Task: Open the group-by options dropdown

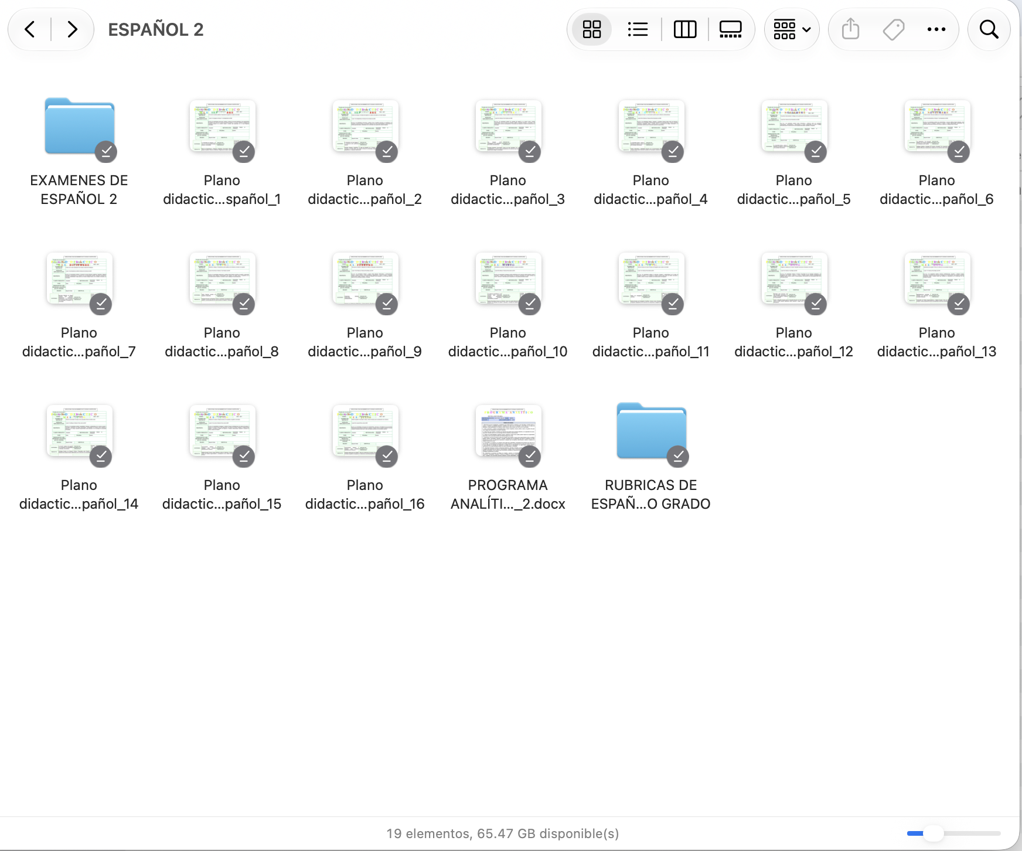Action: point(792,29)
